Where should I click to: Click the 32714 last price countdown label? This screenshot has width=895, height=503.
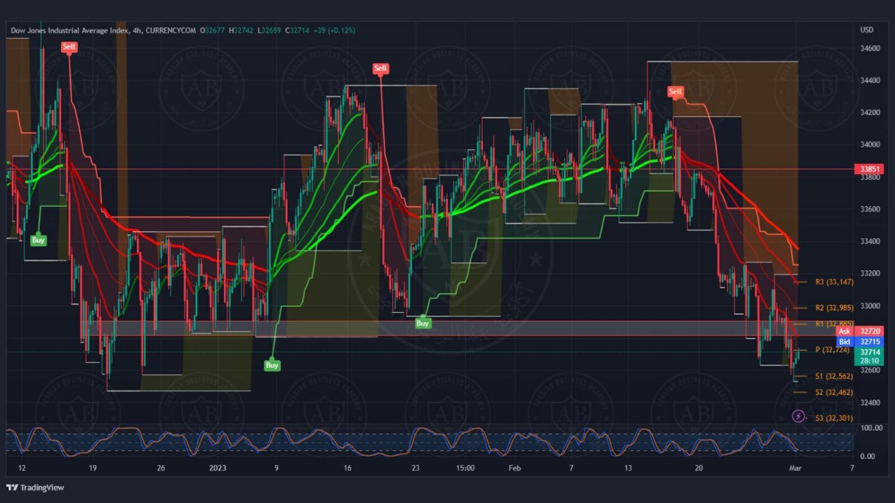[x=870, y=356]
